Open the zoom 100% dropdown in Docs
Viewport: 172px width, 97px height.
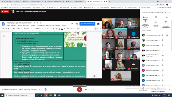click(x=19, y=29)
